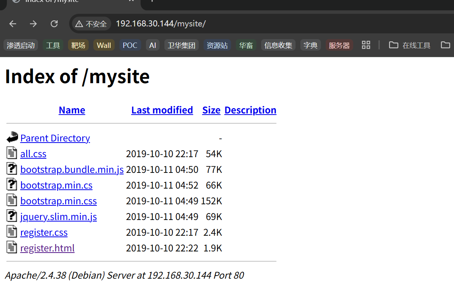This screenshot has width=454, height=307.
Task: Open the bookmark apps grid icon
Action: pos(366,45)
